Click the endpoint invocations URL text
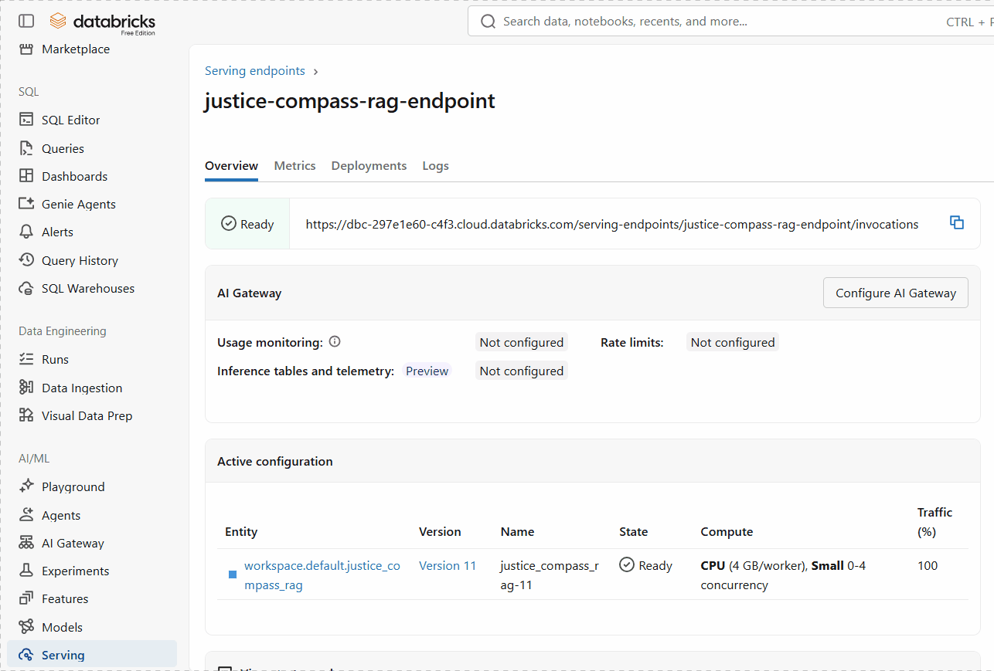994x671 pixels. pos(612,225)
